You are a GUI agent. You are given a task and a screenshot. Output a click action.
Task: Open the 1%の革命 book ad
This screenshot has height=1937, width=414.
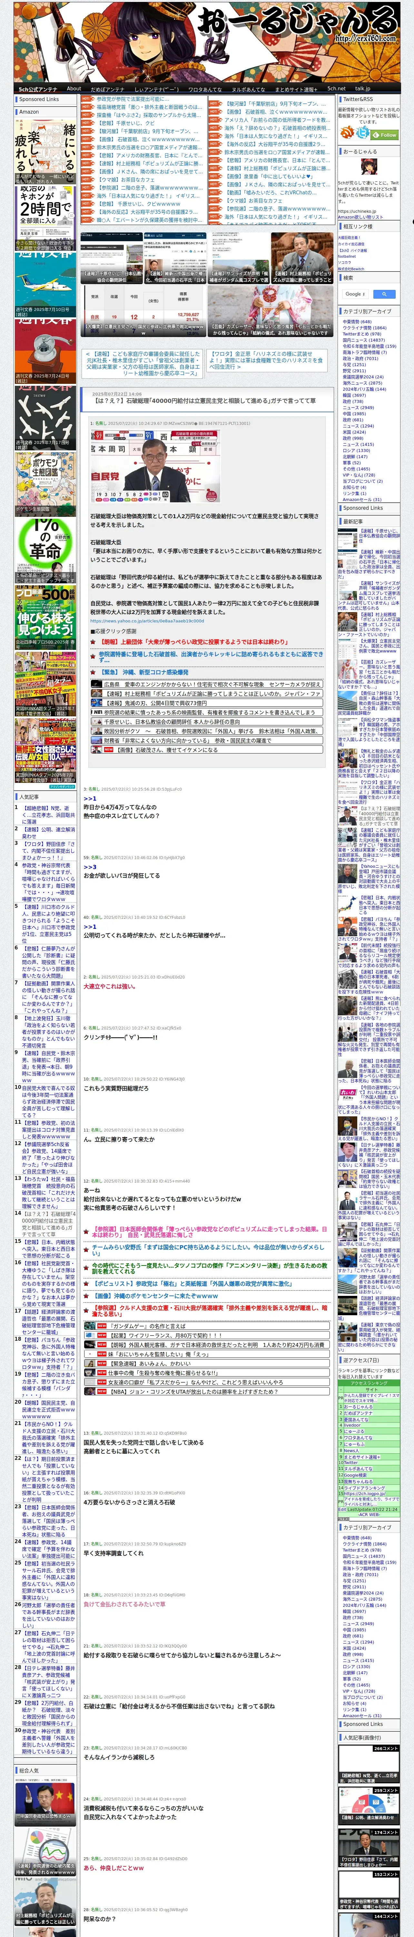pyautogui.click(x=45, y=551)
